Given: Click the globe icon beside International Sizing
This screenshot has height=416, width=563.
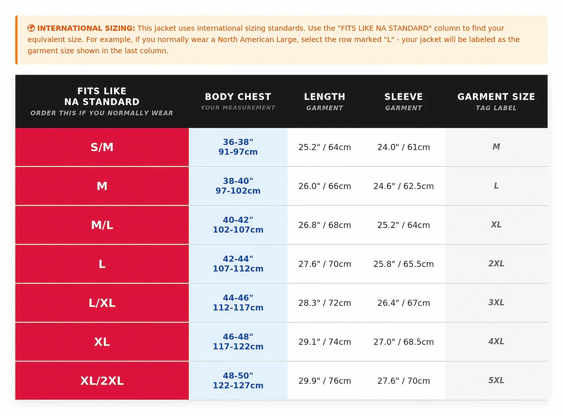Looking at the screenshot, I should [x=31, y=28].
